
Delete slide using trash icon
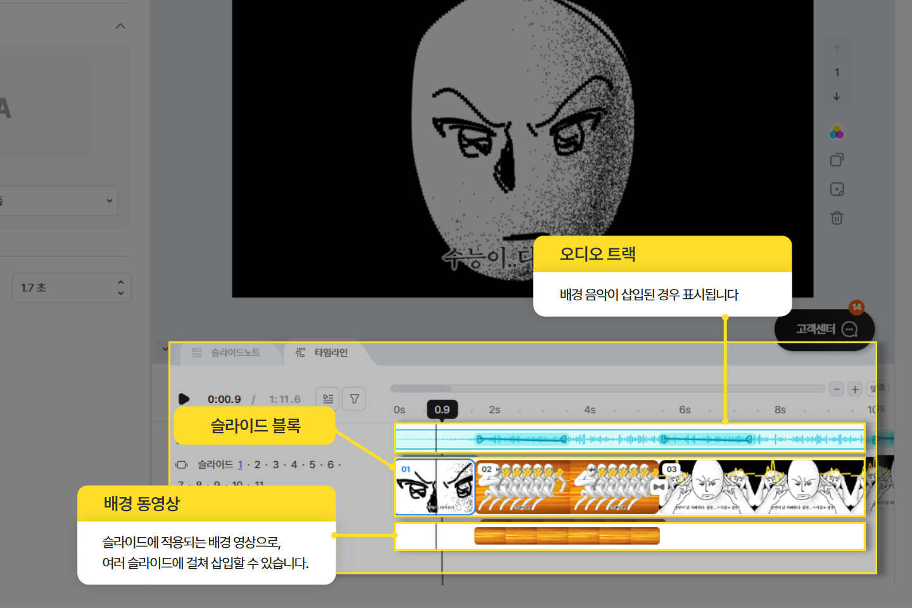point(837,218)
